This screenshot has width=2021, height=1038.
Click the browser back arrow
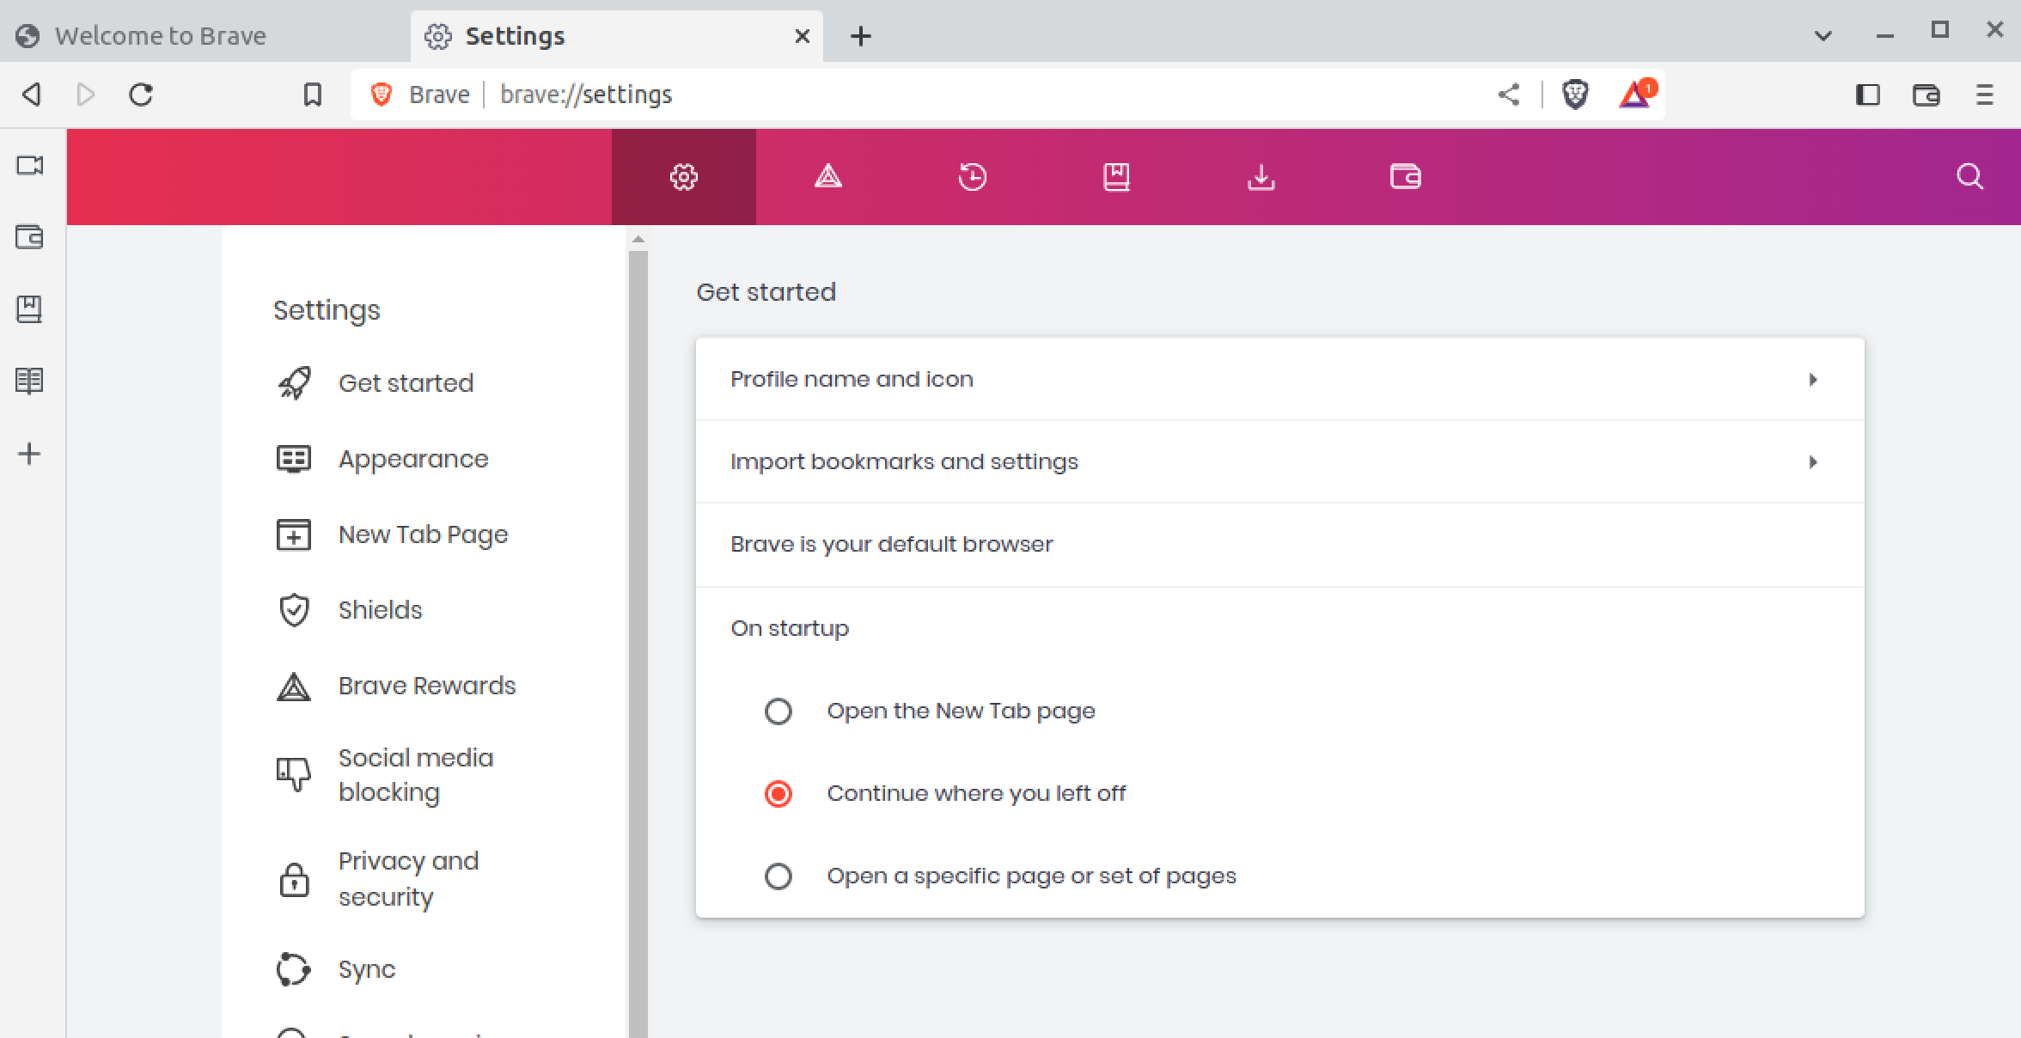pos(32,95)
